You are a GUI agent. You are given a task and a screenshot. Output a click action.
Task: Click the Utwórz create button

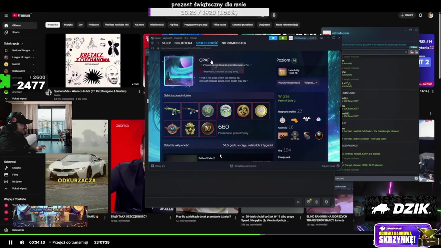(407, 15)
